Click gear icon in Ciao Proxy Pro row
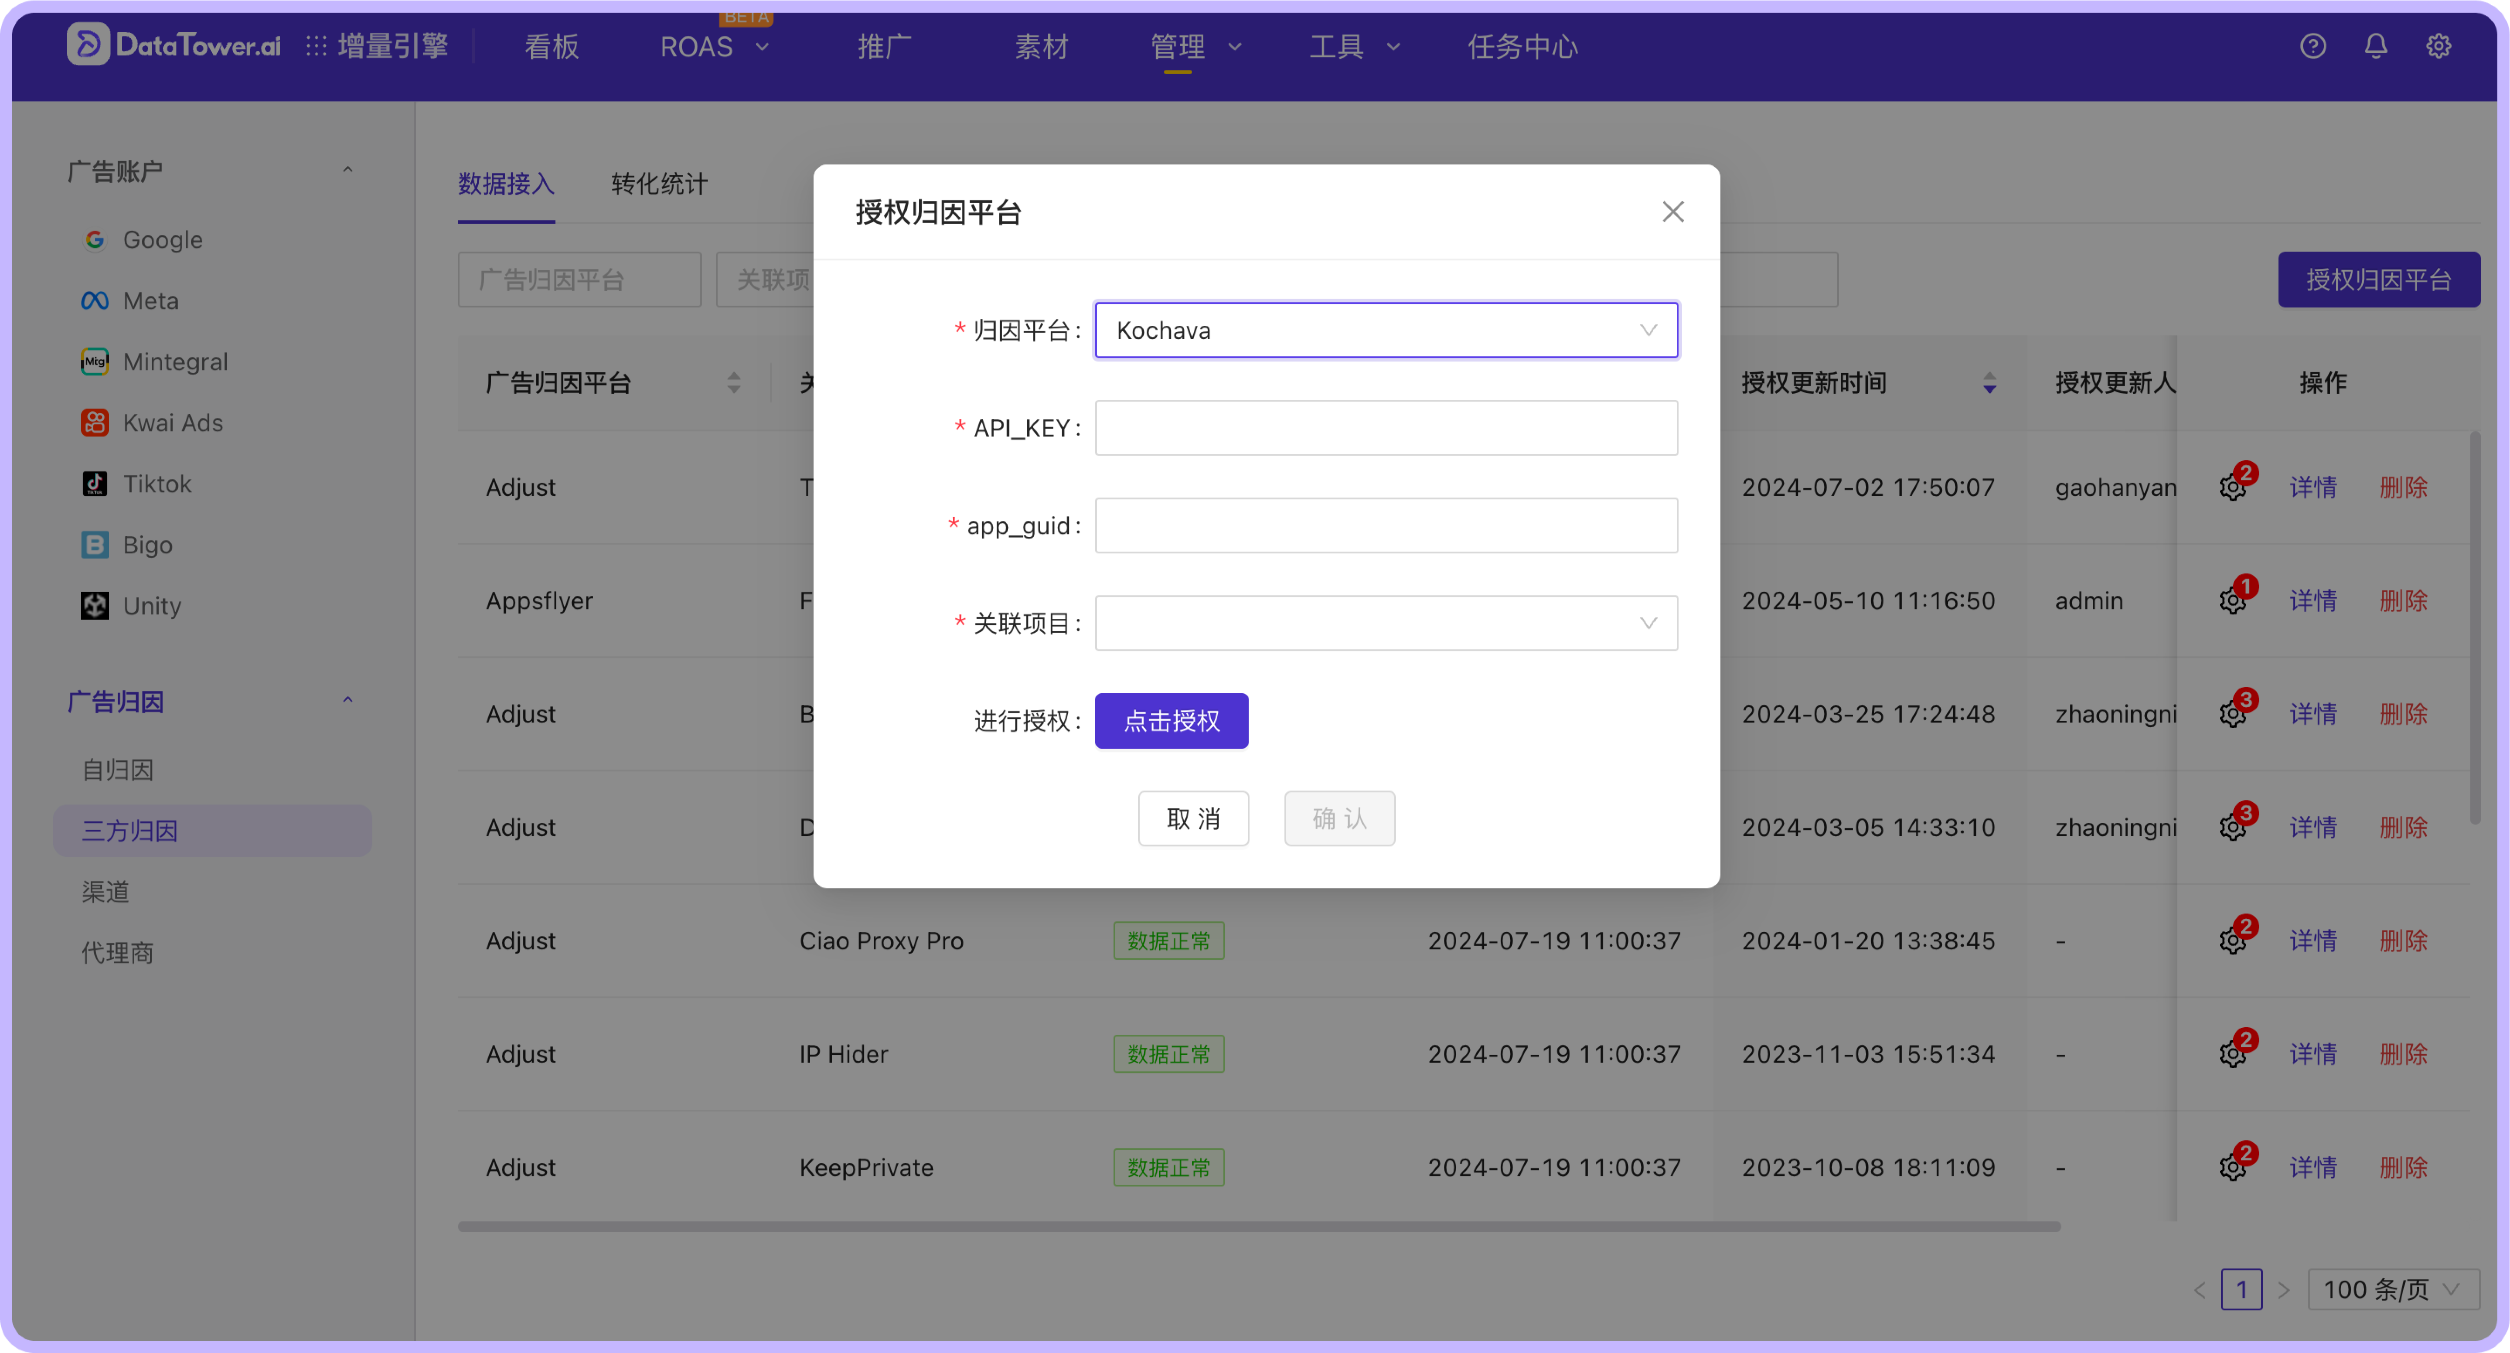This screenshot has height=1353, width=2510. click(2232, 941)
